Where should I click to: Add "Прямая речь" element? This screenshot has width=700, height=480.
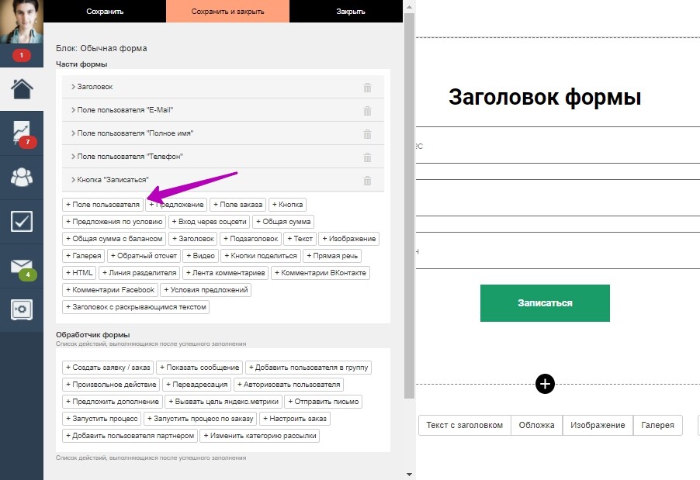pos(332,256)
